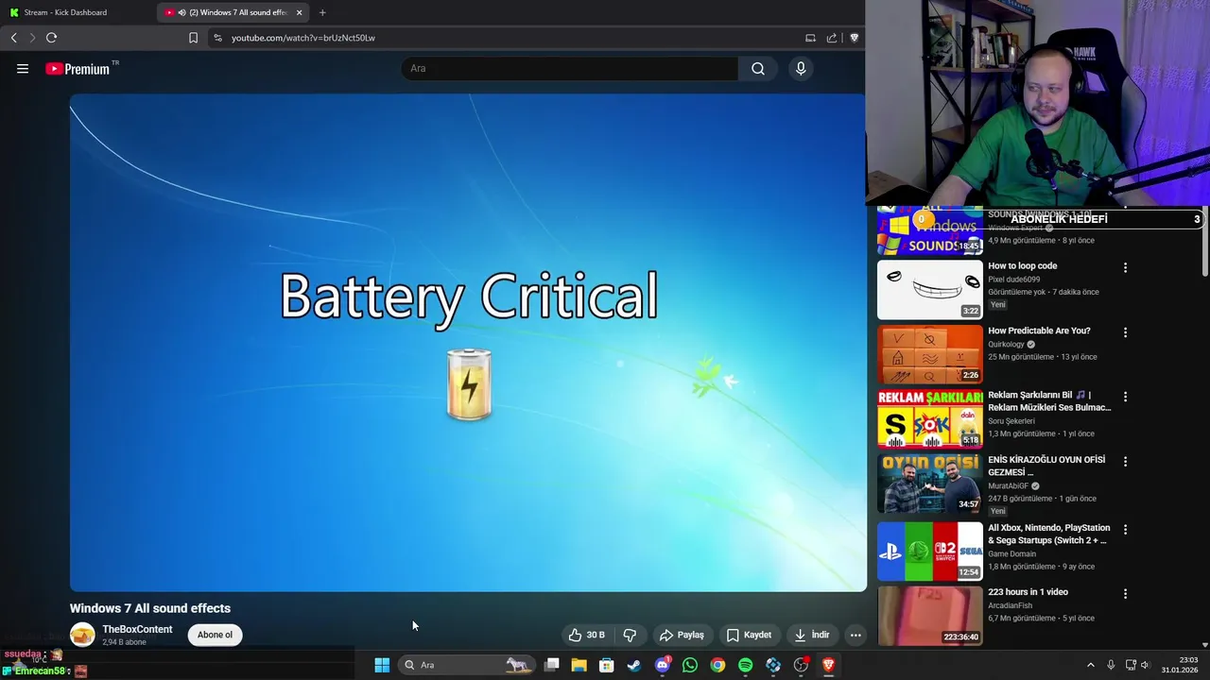Open options for All Xbox, Nintendo startups video
1210x680 pixels.
tap(1125, 530)
